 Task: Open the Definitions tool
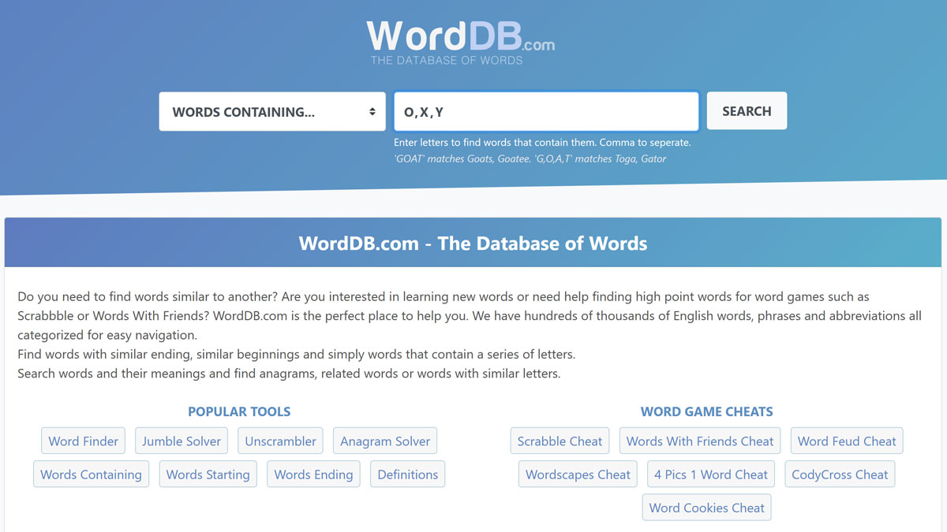click(408, 474)
